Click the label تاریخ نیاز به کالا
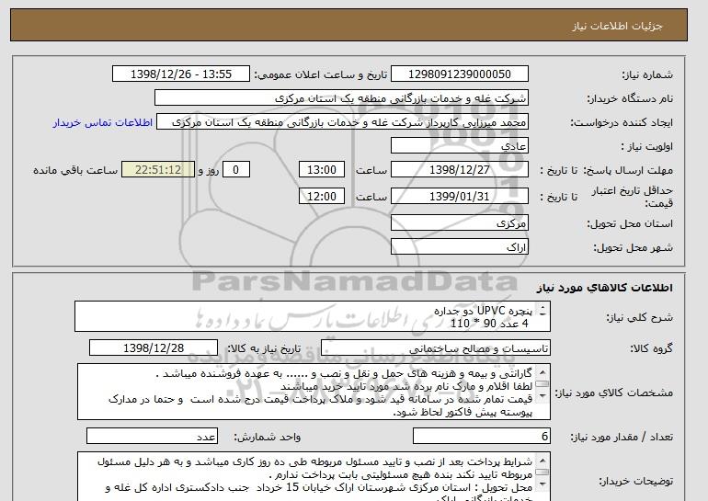The height and width of the screenshot is (501, 708). coord(264,348)
